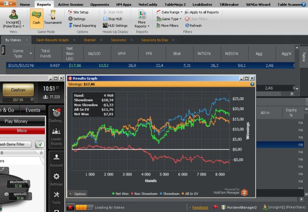
Task: Open HUD Settings
Action: point(115,26)
